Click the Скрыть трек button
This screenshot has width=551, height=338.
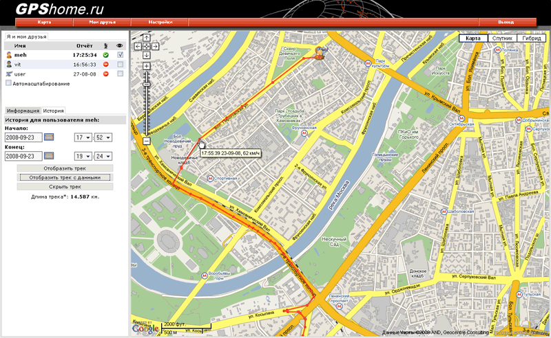(x=65, y=187)
